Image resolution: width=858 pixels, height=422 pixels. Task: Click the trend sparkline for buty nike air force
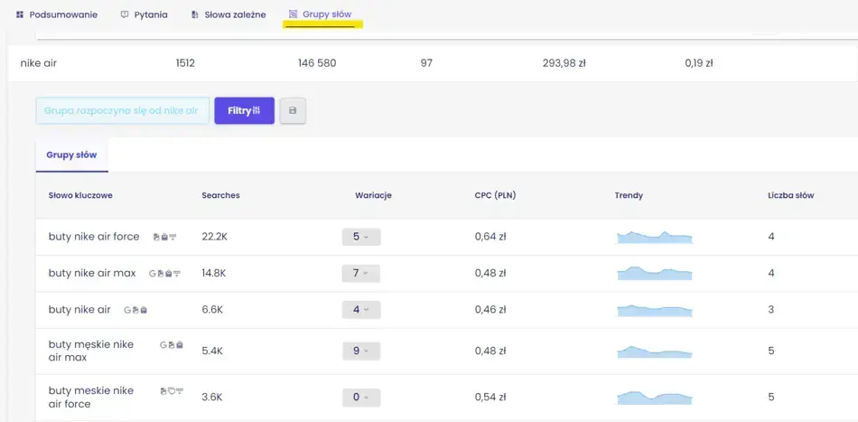(654, 238)
